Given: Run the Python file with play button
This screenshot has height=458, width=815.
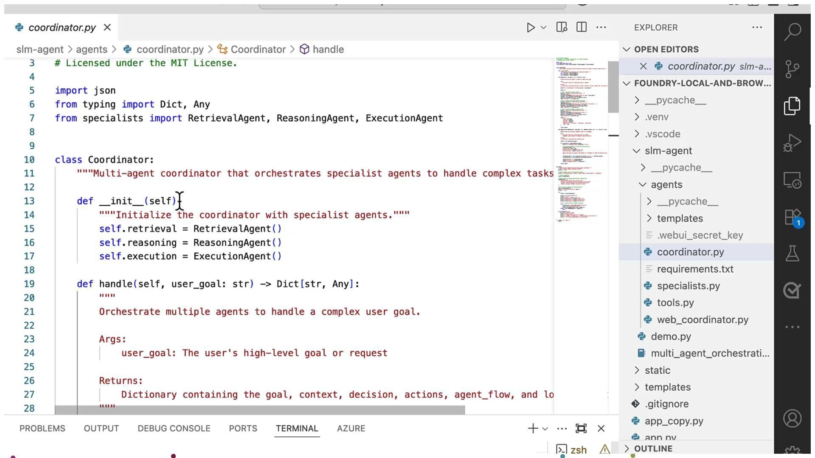Looking at the screenshot, I should 530,28.
